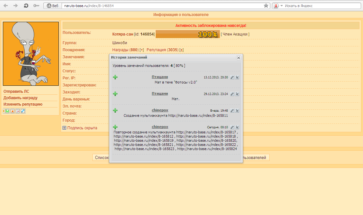Image resolution: width=363 pixels, height=215 pixels.
Task: Go back with the browser back arrow
Action: tap(6, 5)
